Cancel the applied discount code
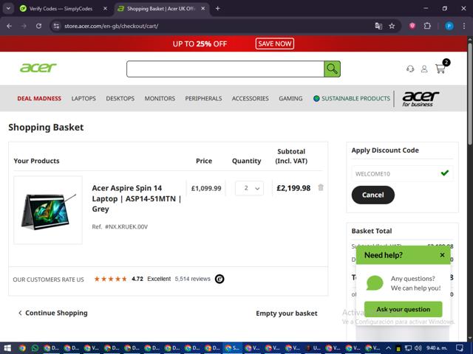The height and width of the screenshot is (354, 473). pyautogui.click(x=372, y=195)
